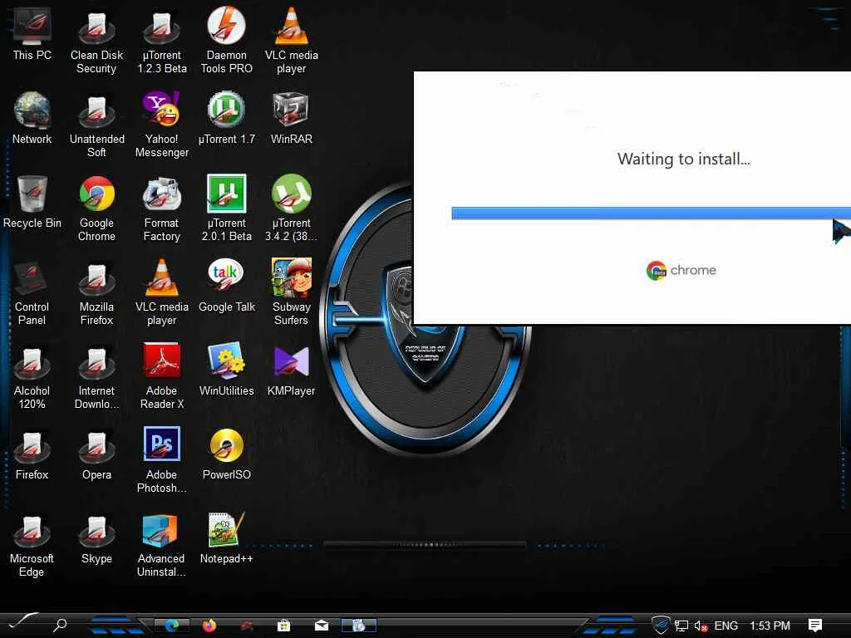Select the µTorrent 2.0.1 Beta icon
This screenshot has width=851, height=638.
click(226, 209)
